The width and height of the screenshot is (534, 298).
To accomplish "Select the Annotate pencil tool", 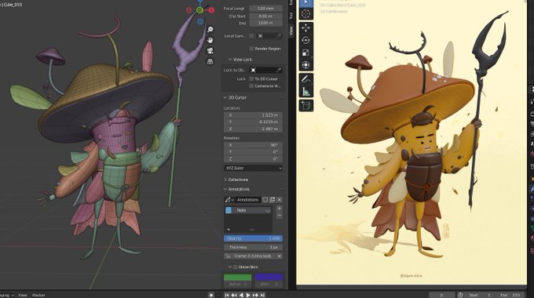I will 305,79.
